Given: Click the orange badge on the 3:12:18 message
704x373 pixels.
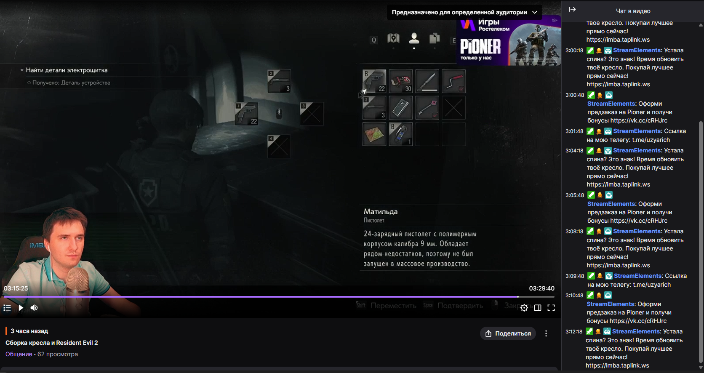Looking at the screenshot, I should tap(598, 332).
